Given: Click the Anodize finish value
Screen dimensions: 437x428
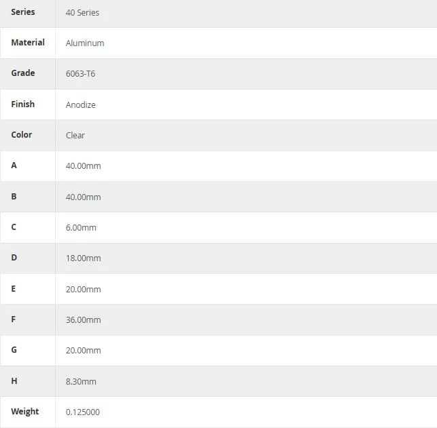Looking at the screenshot, I should coord(81,105).
